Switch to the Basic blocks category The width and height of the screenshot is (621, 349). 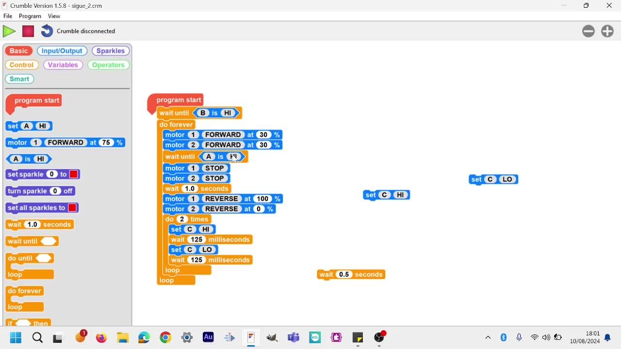click(x=19, y=51)
